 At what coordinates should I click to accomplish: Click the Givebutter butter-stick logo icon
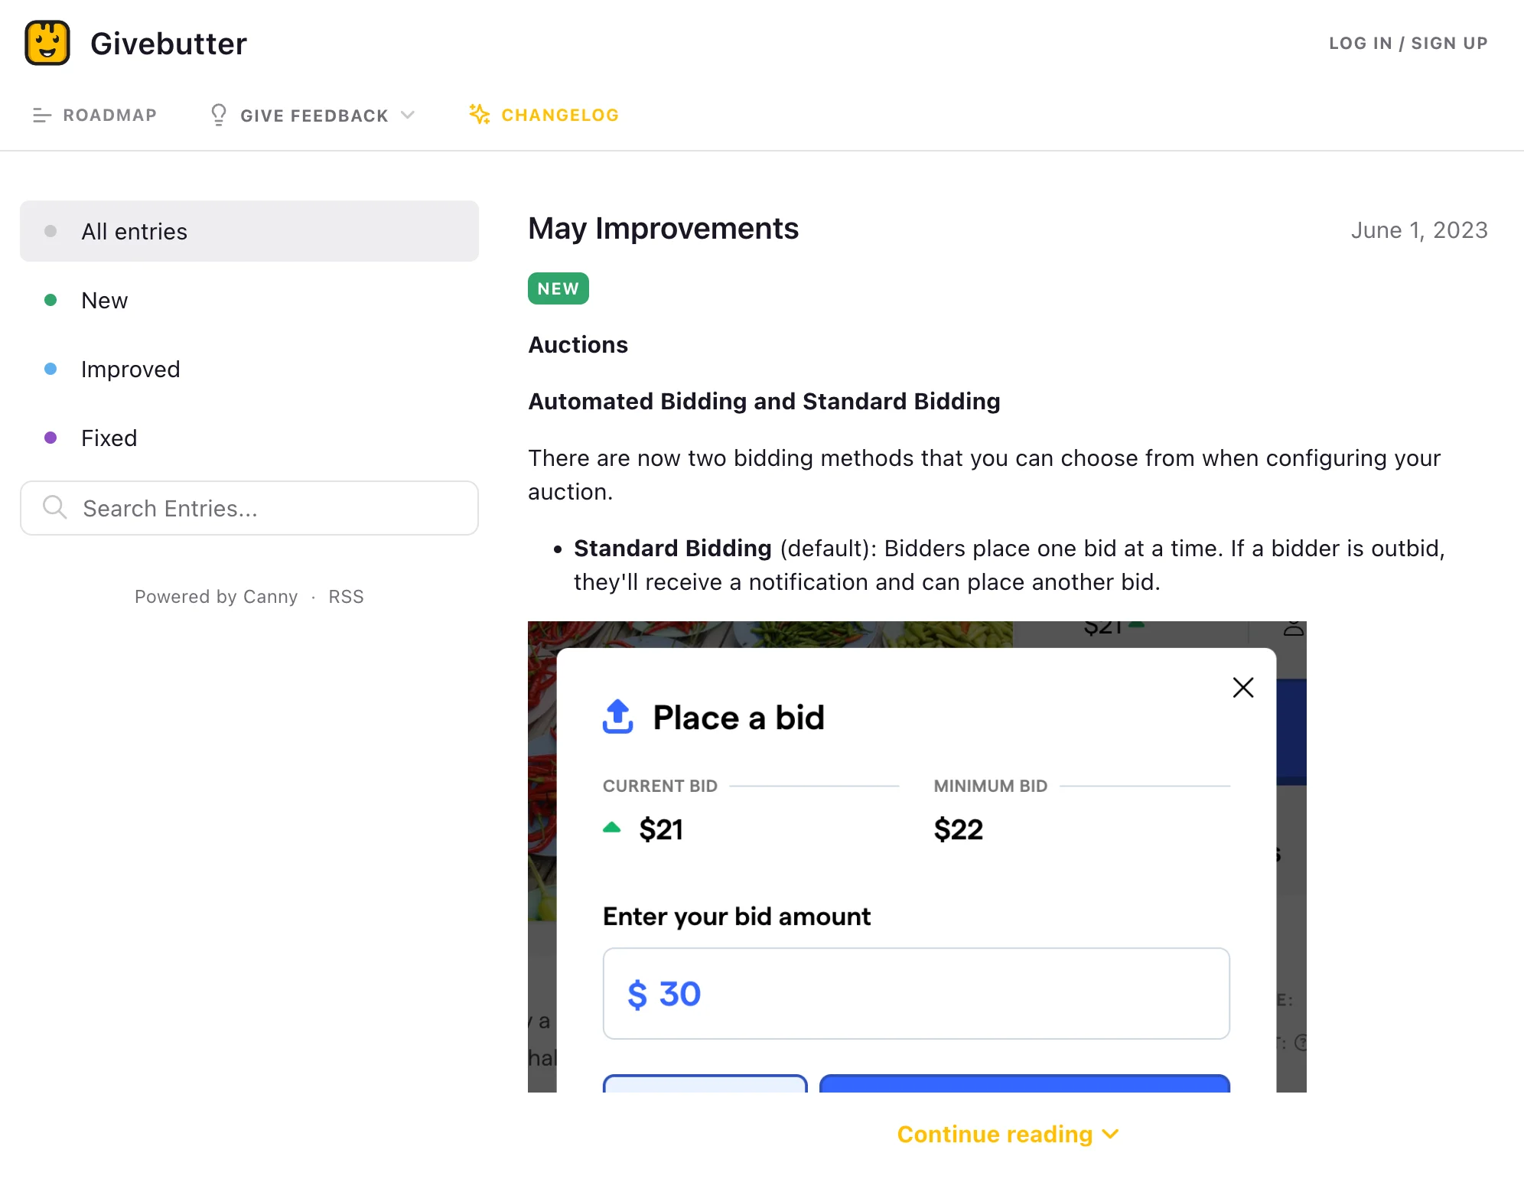point(47,42)
